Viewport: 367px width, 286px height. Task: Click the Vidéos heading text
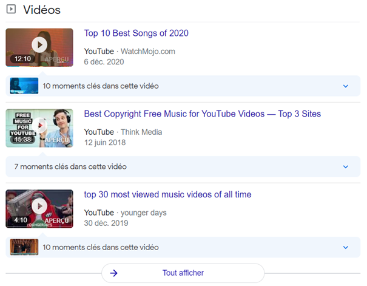[42, 10]
